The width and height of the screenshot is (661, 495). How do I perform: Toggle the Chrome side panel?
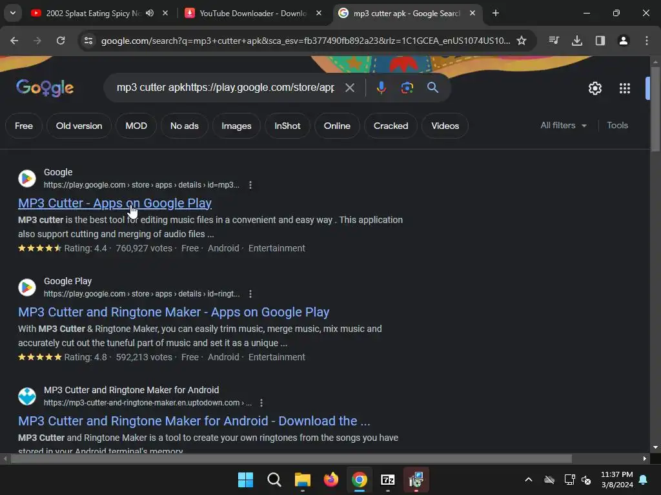(600, 41)
